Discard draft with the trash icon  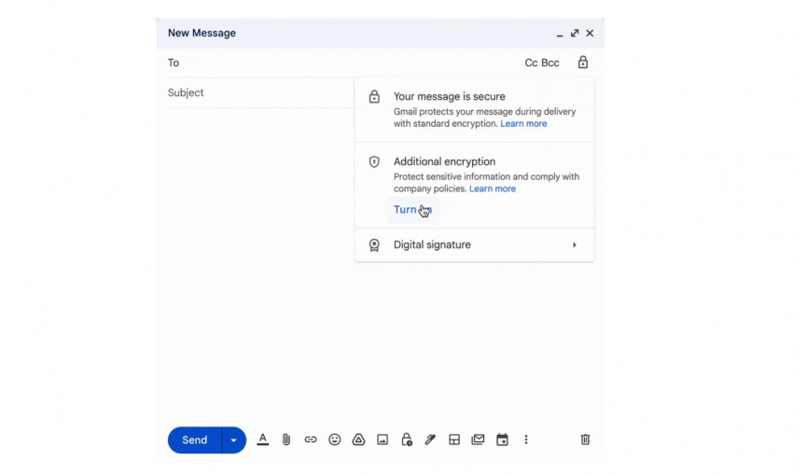pos(585,439)
